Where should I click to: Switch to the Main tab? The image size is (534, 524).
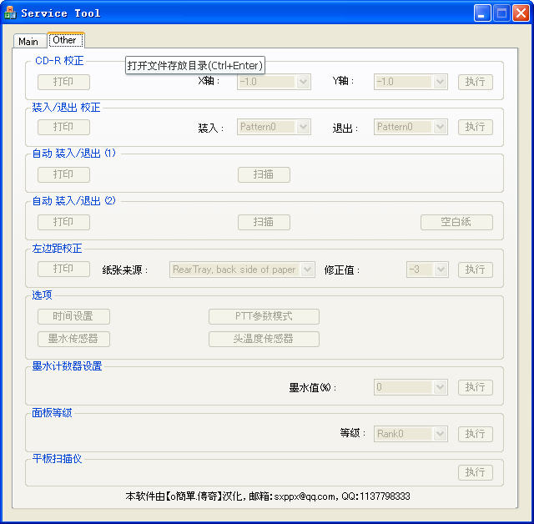tap(28, 41)
